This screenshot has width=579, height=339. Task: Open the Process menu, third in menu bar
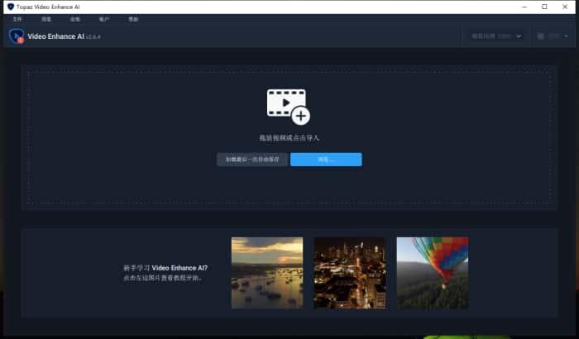(x=75, y=19)
